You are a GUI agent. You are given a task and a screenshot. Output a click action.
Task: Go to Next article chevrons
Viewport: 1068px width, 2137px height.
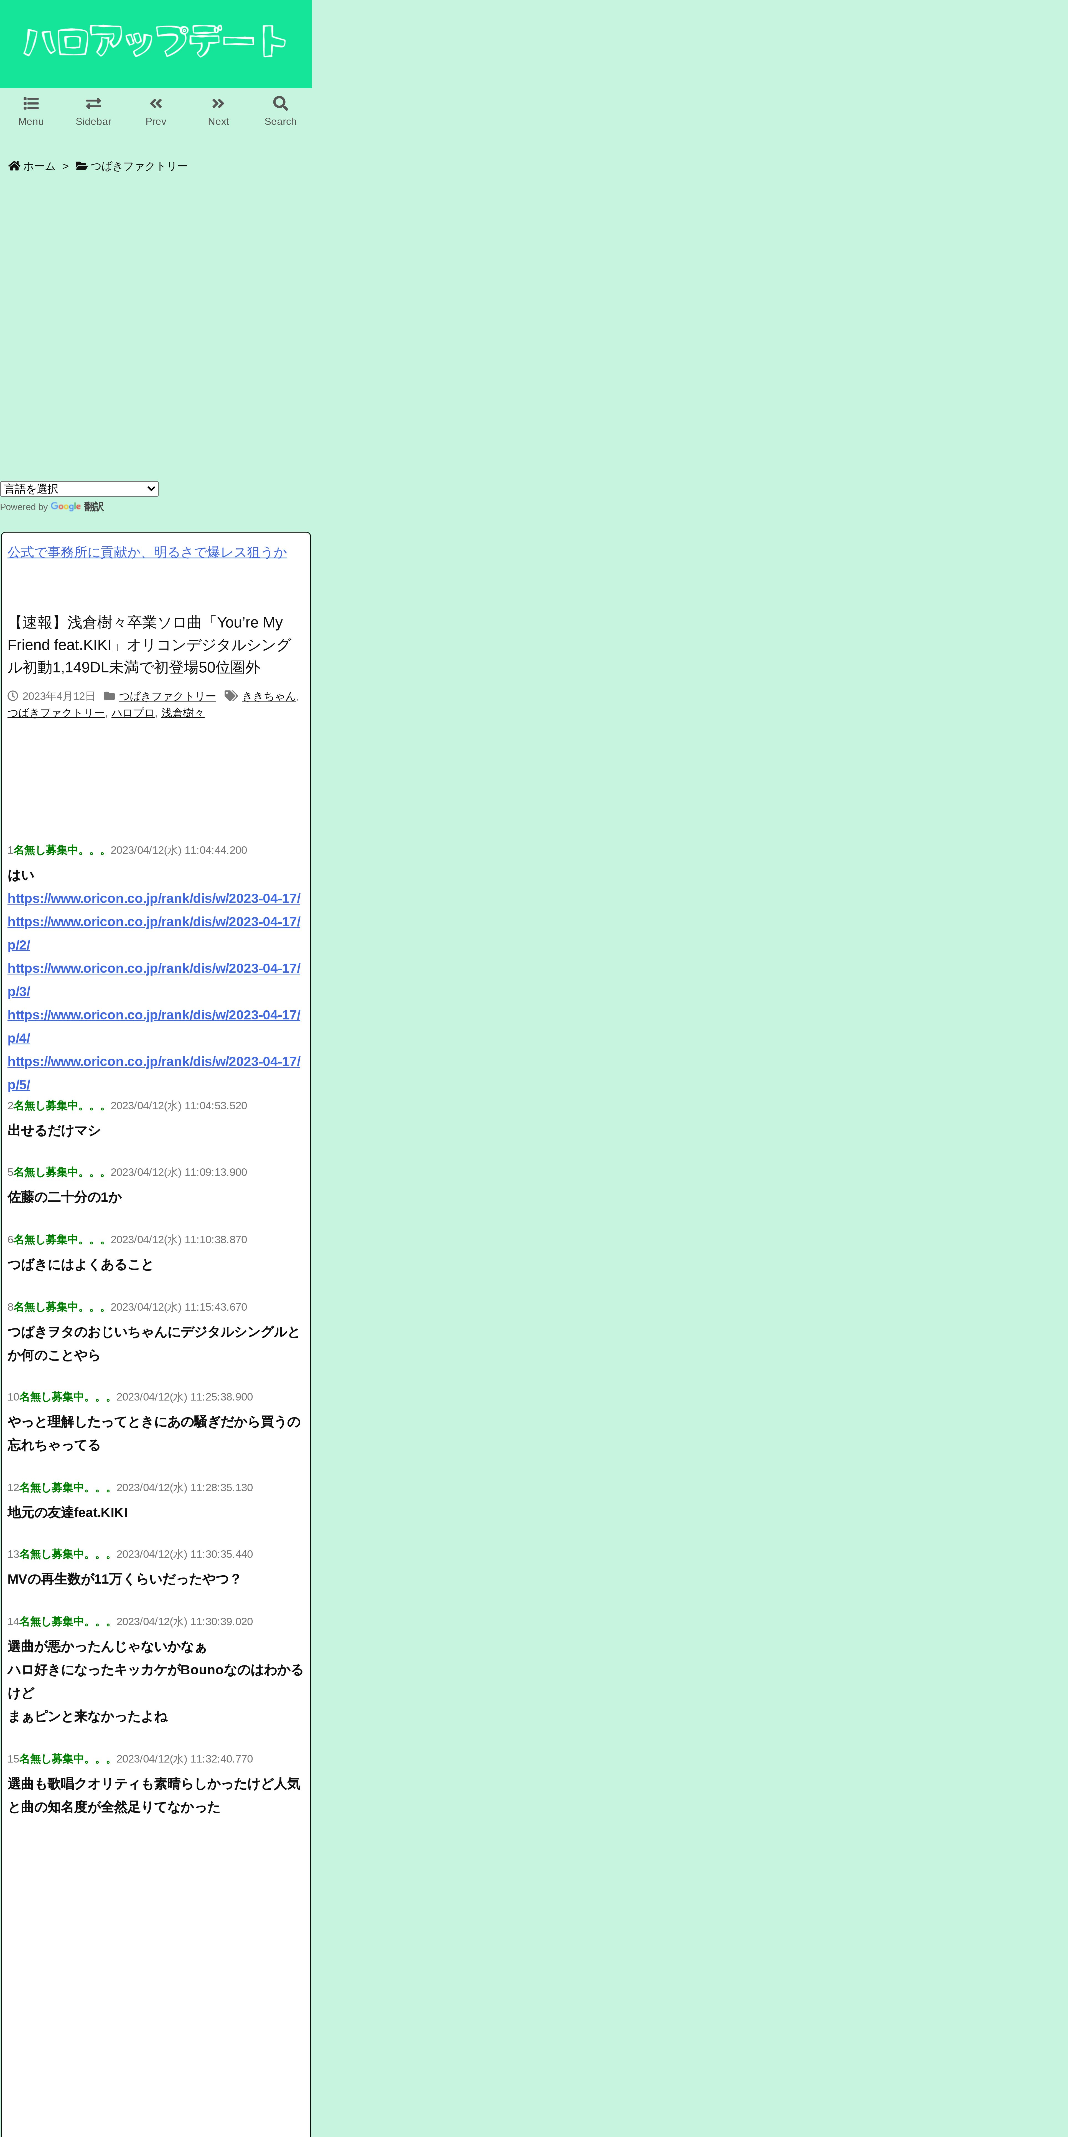coord(218,104)
